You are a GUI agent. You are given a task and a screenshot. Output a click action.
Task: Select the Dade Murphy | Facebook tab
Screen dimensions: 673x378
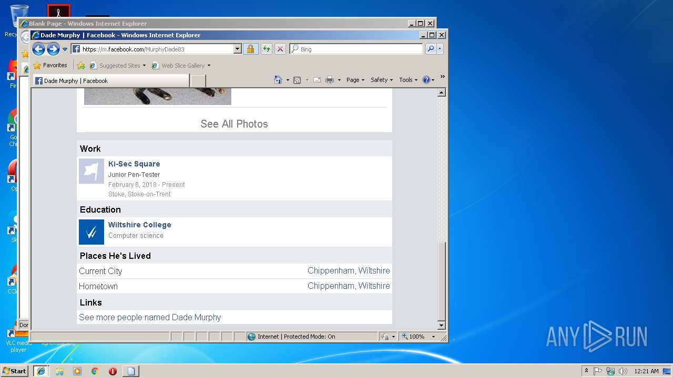(110, 81)
